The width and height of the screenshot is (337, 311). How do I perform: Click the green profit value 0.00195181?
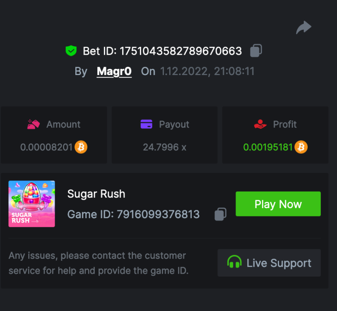coord(268,147)
